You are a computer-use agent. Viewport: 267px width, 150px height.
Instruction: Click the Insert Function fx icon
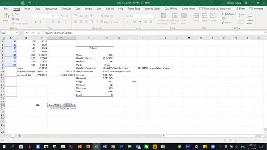[x=39, y=33]
